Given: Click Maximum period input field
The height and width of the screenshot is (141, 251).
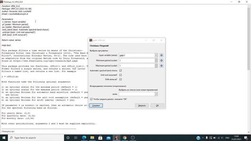Looking at the screenshot, I should [137, 66].
